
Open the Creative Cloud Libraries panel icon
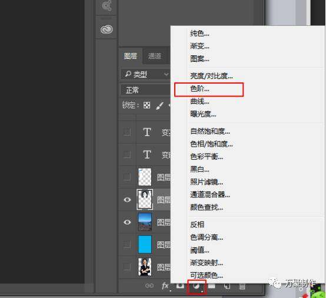(107, 29)
